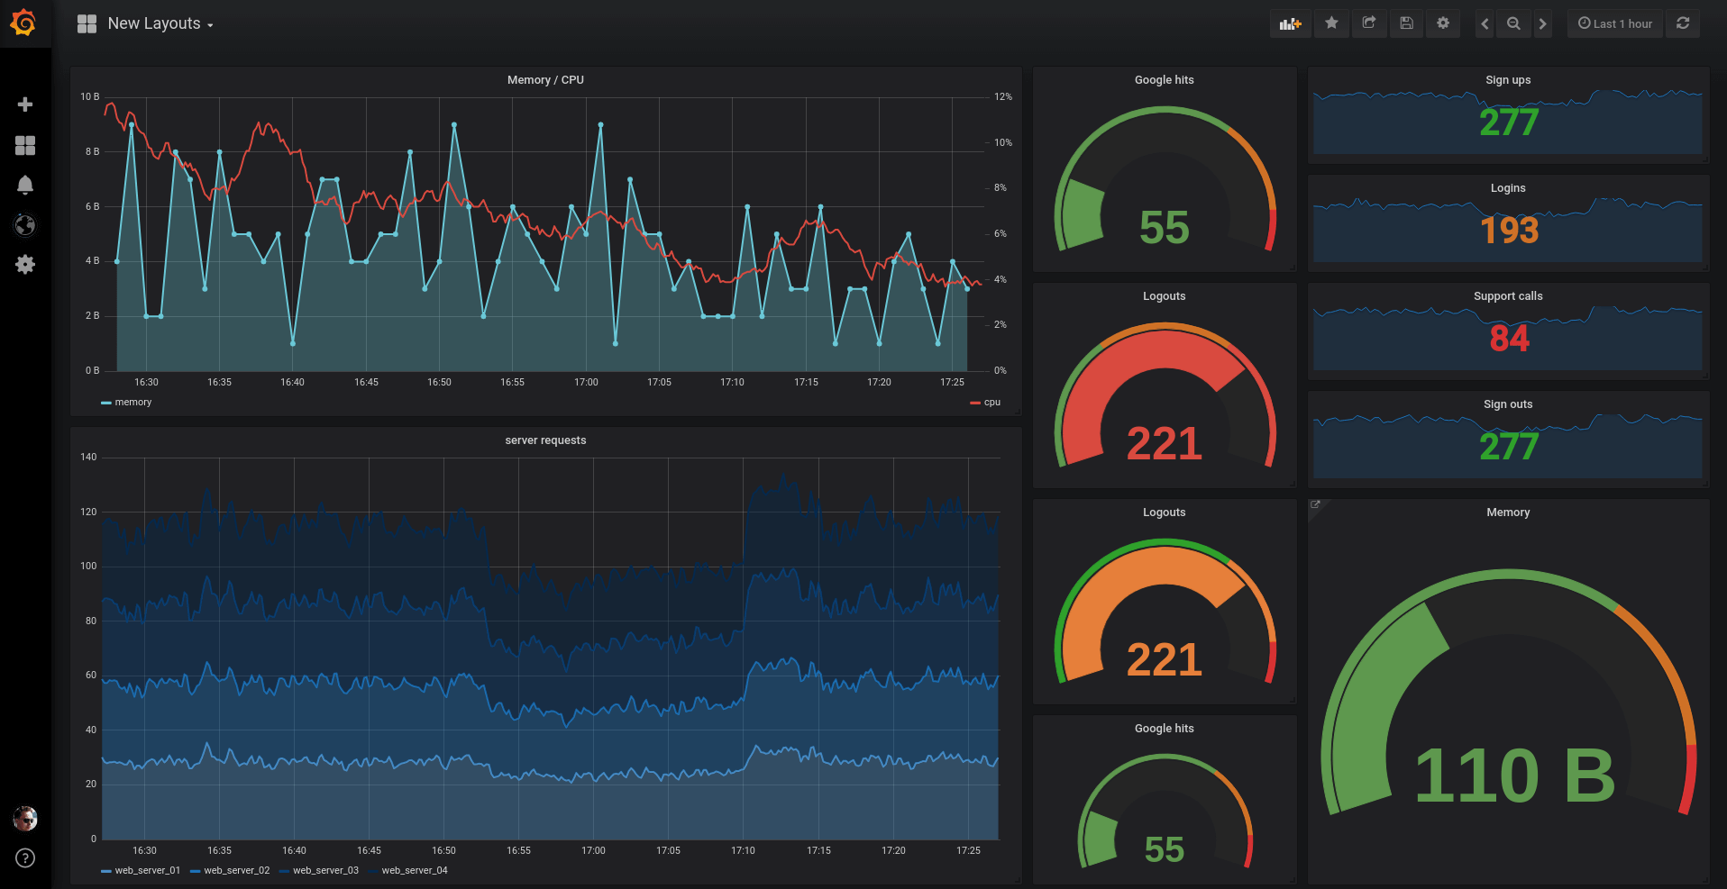Click the Memory / CPU panel title
The height and width of the screenshot is (889, 1727).
point(544,79)
